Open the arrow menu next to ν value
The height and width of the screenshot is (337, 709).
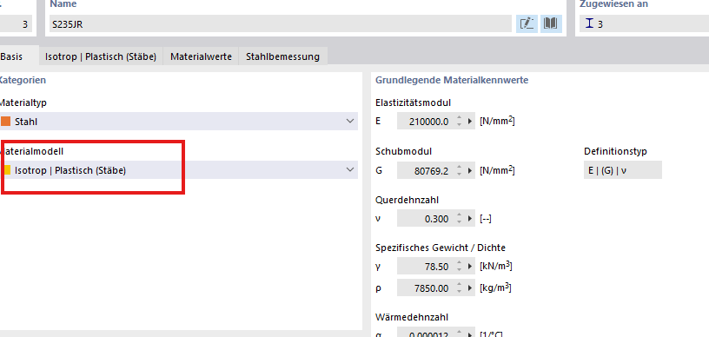(470, 219)
